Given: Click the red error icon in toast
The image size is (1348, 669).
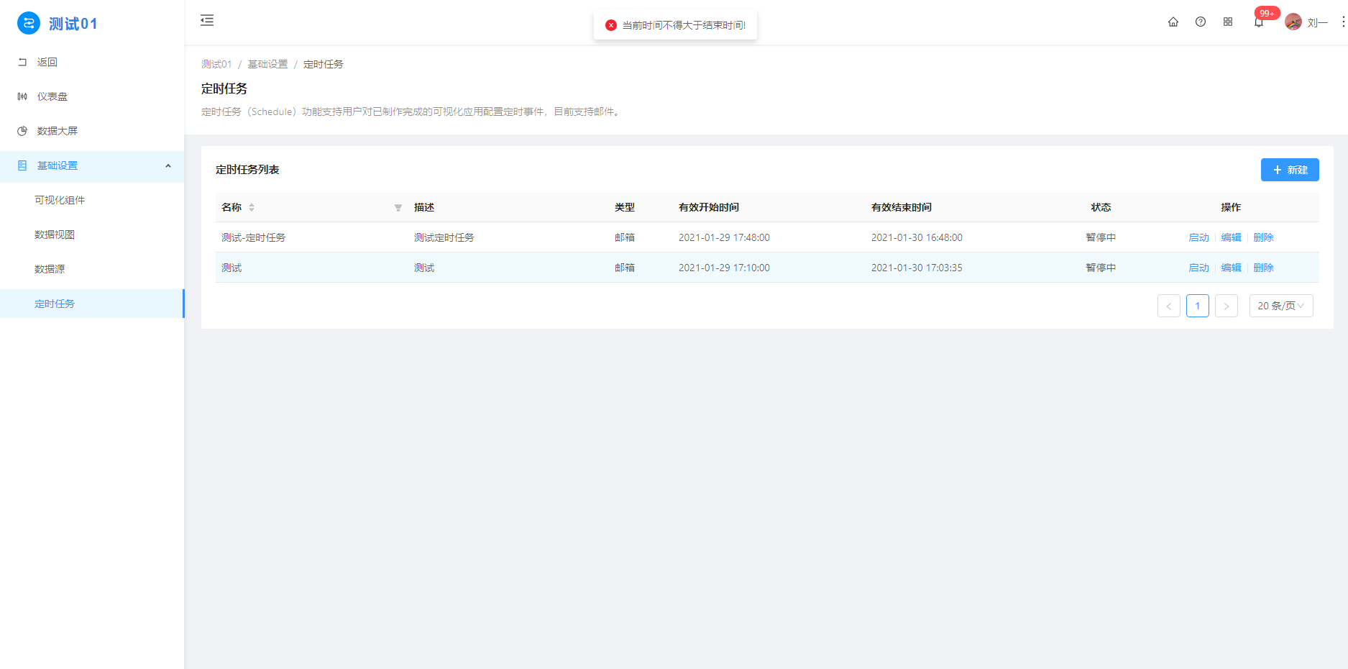Looking at the screenshot, I should [x=611, y=25].
